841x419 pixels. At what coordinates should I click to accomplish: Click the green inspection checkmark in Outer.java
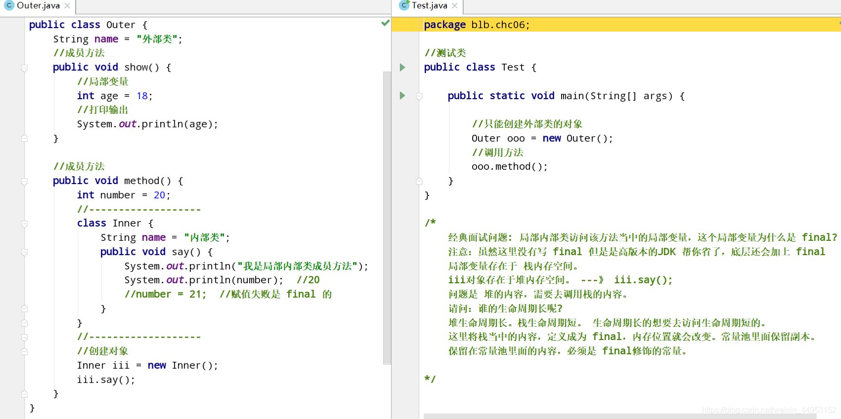coord(385,23)
